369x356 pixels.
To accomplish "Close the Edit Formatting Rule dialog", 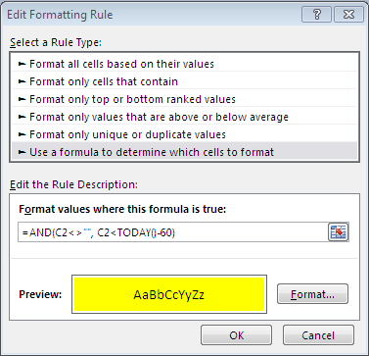I will click(x=348, y=15).
